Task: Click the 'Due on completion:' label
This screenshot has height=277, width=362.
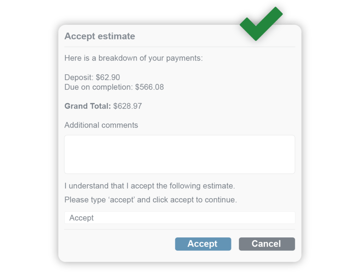Action: pos(99,87)
